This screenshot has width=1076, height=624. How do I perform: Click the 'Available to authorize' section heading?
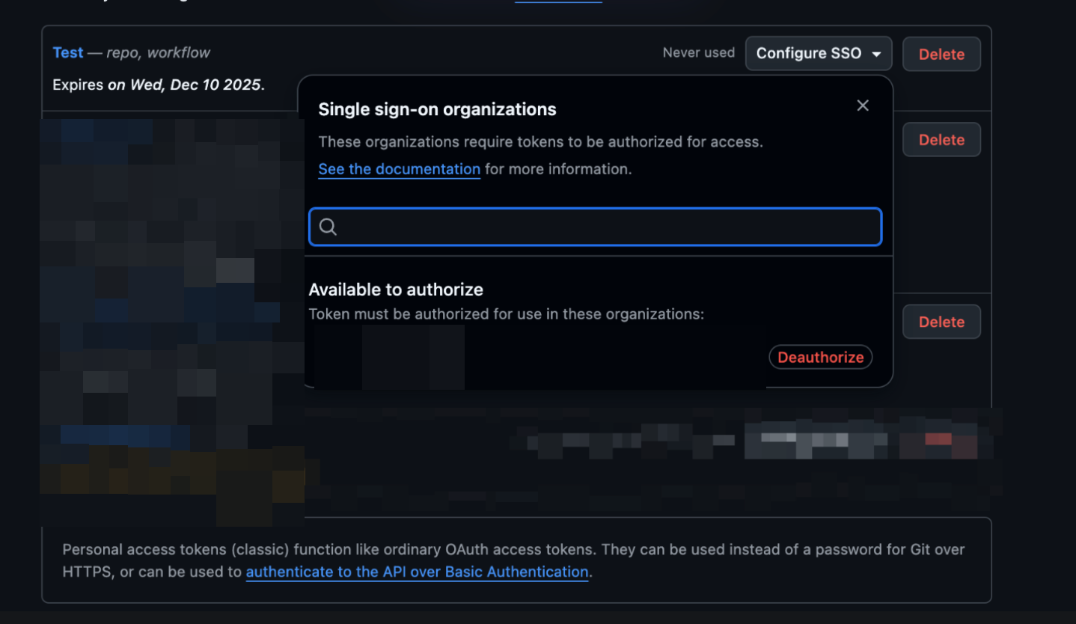point(395,290)
